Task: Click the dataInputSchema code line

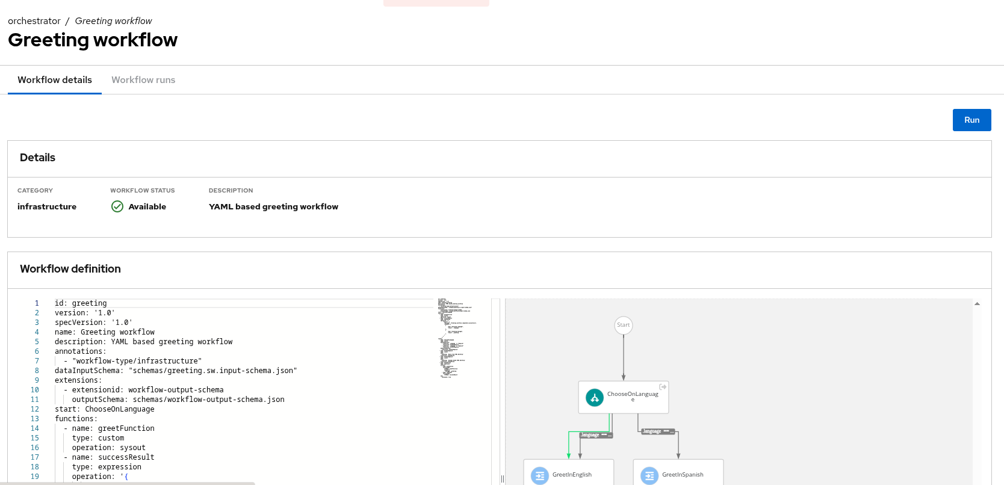Action: coord(176,371)
